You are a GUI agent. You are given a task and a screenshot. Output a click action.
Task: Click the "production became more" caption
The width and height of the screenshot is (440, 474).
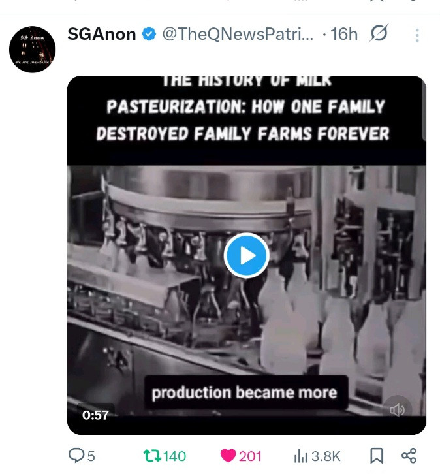tap(244, 393)
